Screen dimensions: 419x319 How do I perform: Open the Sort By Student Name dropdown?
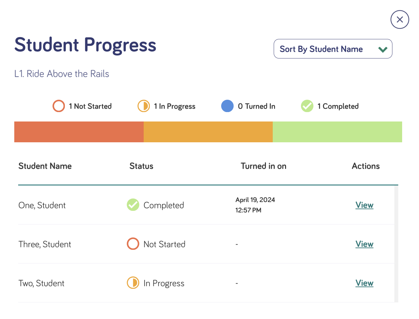click(333, 49)
